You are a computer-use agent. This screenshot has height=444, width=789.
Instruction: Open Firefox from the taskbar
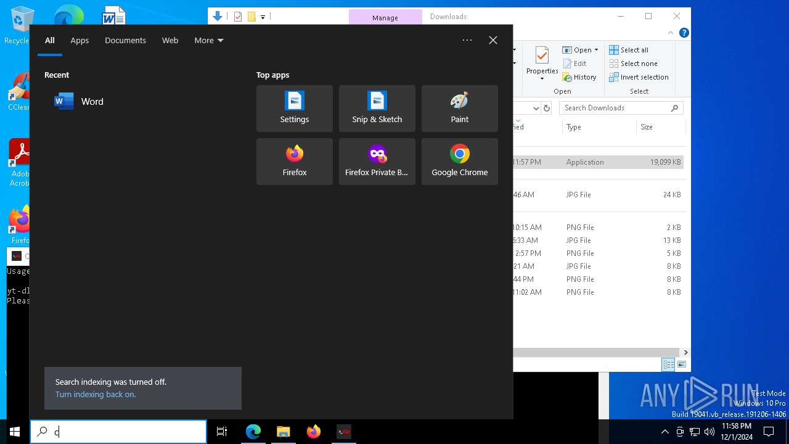click(314, 432)
